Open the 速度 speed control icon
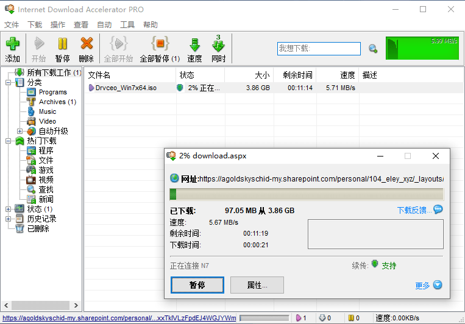This screenshot has width=465, height=324. 194,44
